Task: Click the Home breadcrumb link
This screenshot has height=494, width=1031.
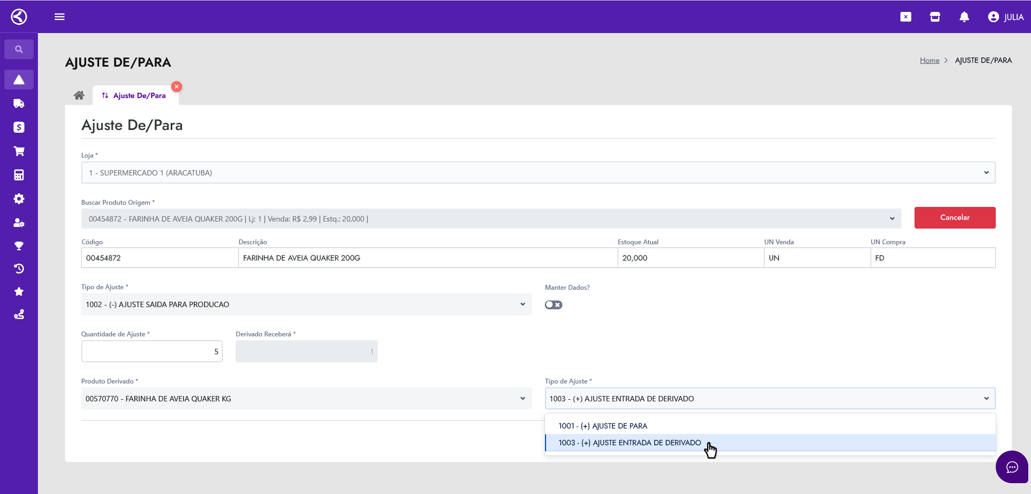Action: [x=929, y=61]
